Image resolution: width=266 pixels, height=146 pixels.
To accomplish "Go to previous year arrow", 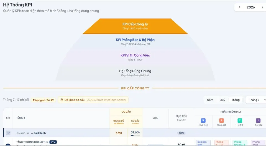I will pos(239,7).
